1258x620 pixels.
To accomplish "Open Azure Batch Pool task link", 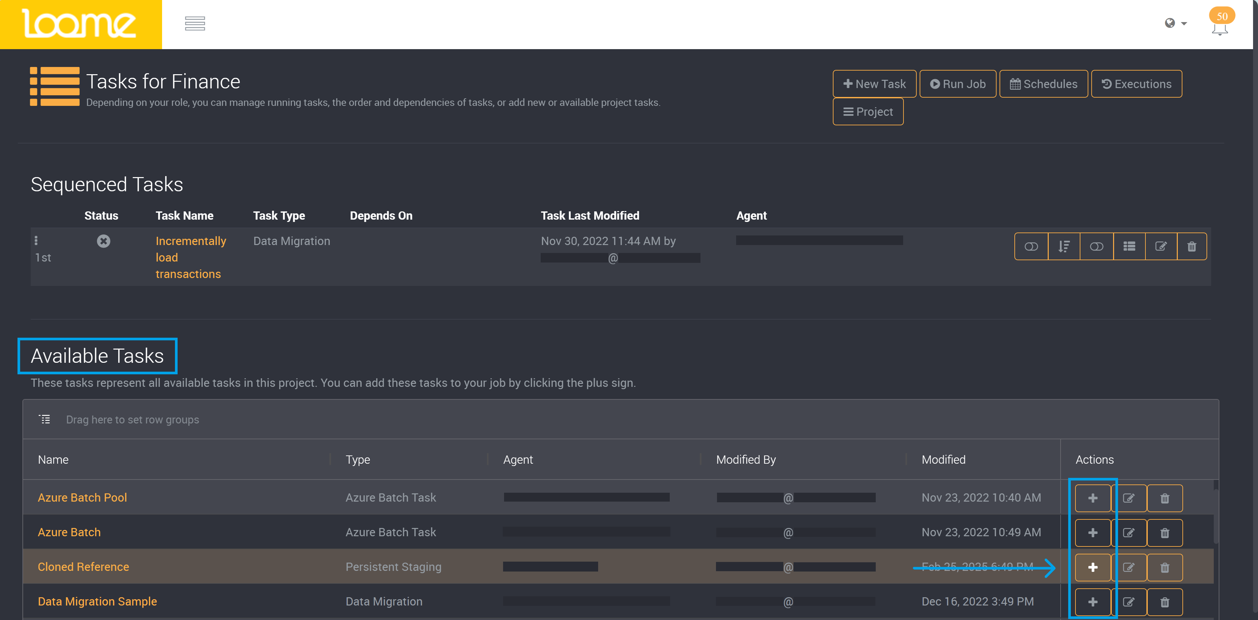I will (x=82, y=498).
